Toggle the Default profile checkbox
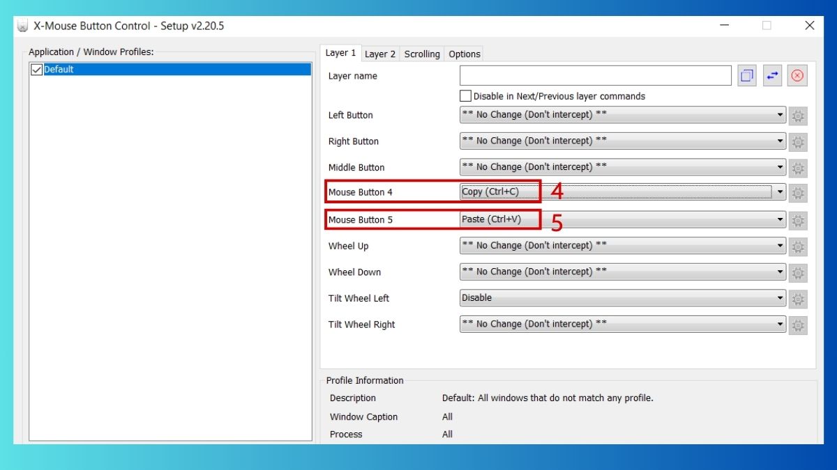 [x=37, y=70]
